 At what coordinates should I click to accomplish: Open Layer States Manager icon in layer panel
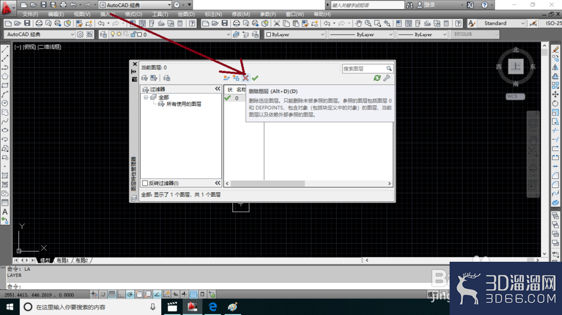click(x=167, y=78)
